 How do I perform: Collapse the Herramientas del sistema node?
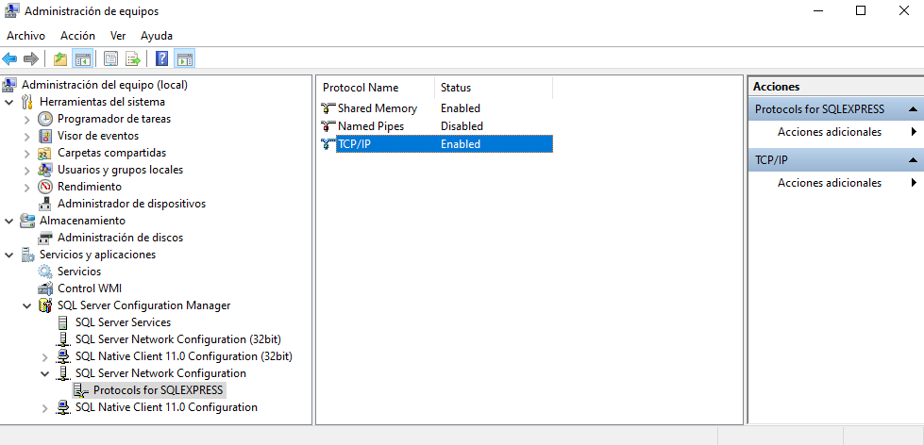[x=9, y=103]
